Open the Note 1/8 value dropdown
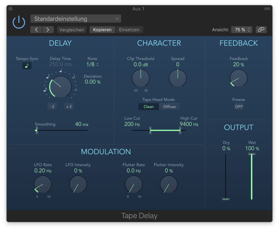The height and width of the screenshot is (230, 279). [x=93, y=64]
